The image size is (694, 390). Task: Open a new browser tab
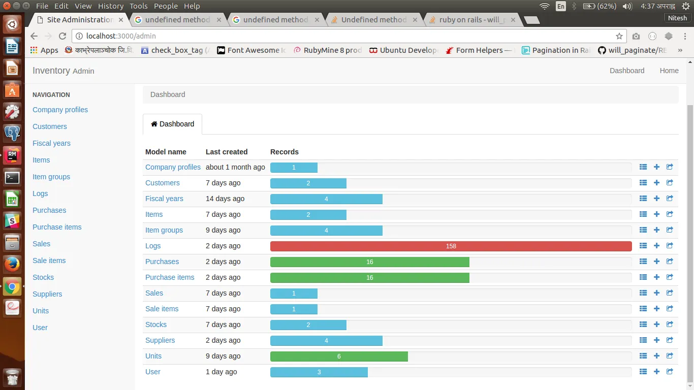[x=531, y=20]
